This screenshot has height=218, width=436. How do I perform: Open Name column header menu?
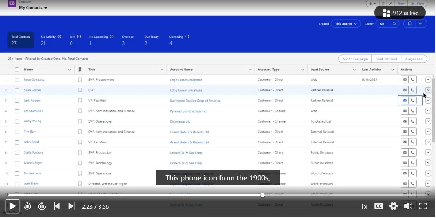coord(69,70)
